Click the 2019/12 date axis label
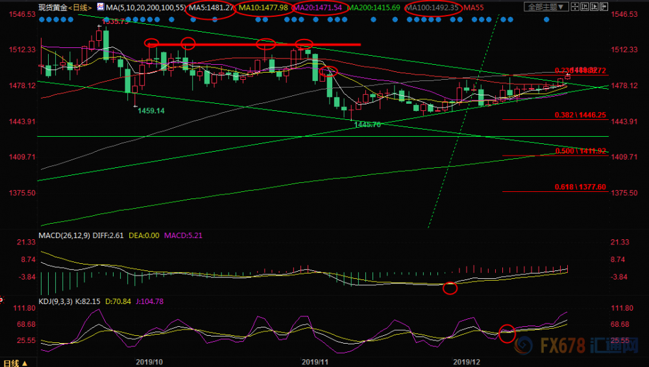 (467, 362)
